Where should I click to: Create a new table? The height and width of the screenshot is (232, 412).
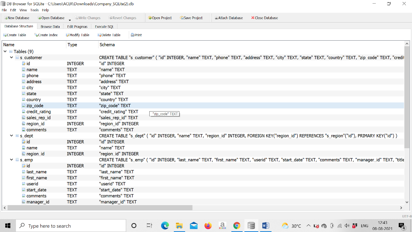tap(14, 35)
